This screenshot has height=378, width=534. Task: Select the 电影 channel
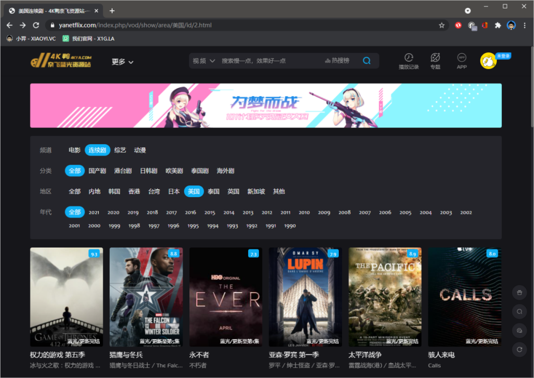coord(75,150)
